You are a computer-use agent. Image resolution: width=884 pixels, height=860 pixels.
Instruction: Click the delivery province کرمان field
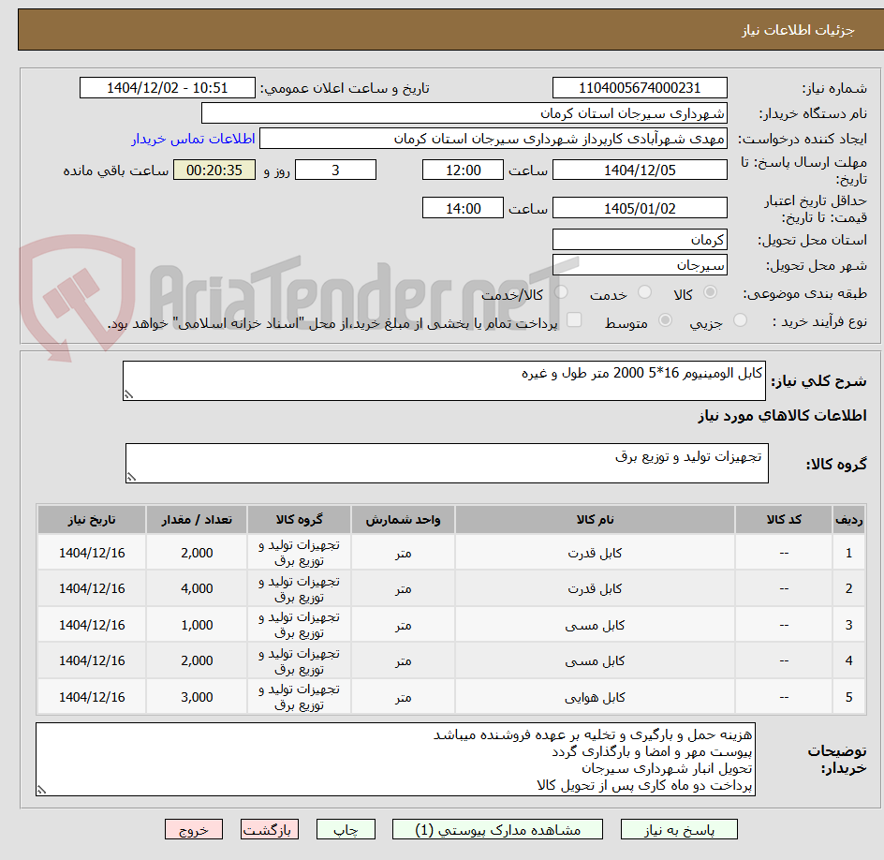[x=640, y=240]
